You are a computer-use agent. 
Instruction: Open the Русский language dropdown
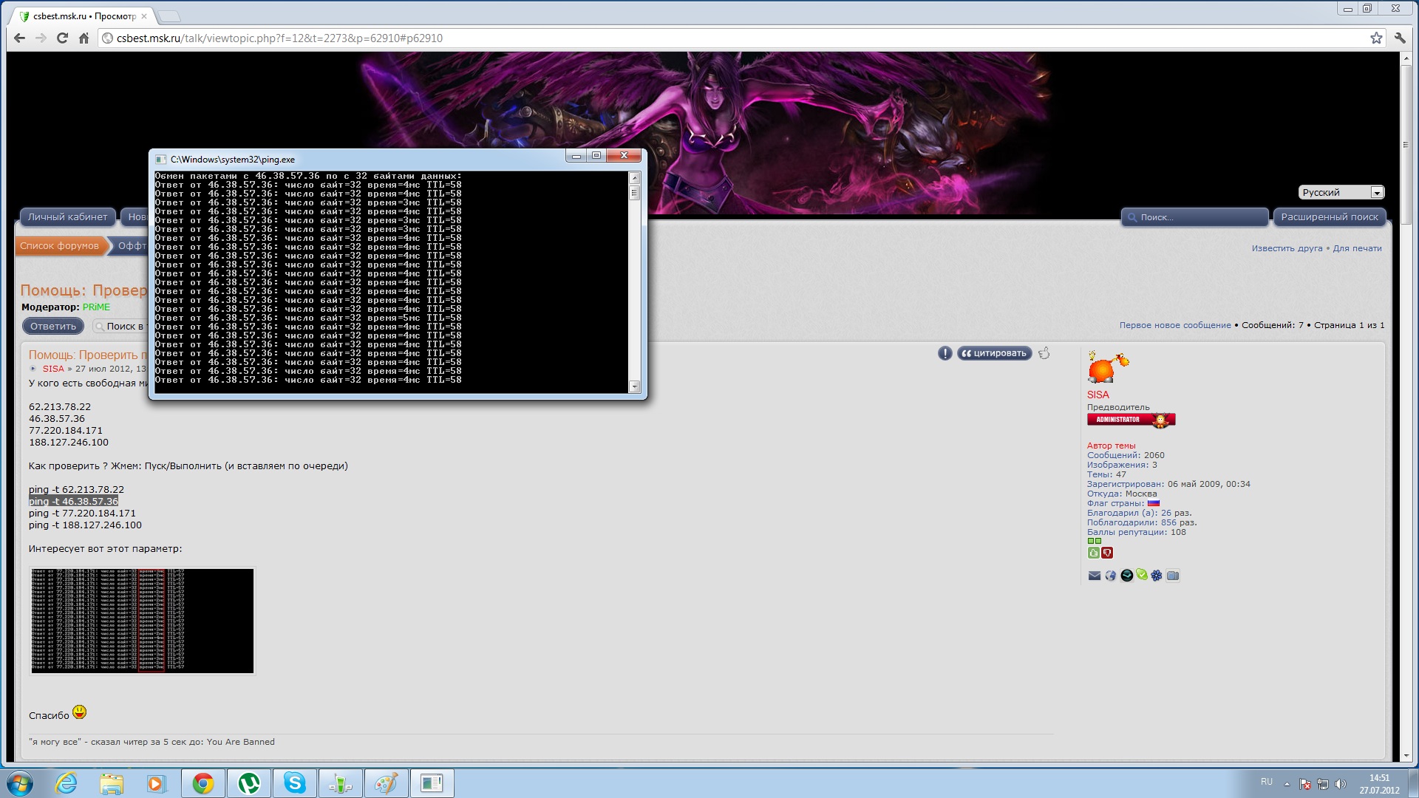1341,192
